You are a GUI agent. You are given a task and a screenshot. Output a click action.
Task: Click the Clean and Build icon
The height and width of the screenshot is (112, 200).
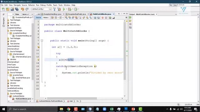pyautogui.click(x=59, y=9)
